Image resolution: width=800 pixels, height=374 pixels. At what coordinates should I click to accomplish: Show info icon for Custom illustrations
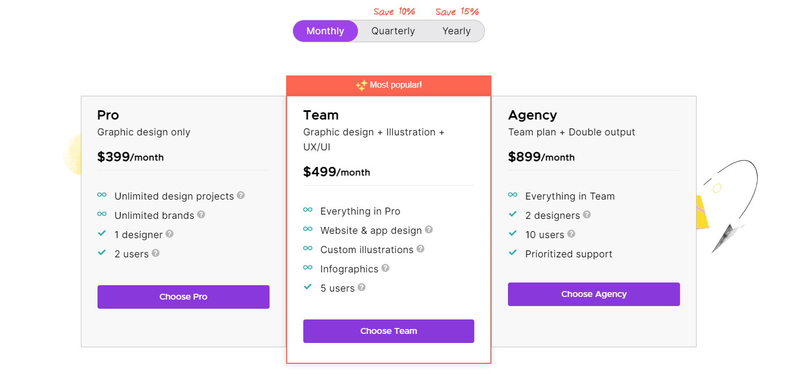(x=420, y=249)
